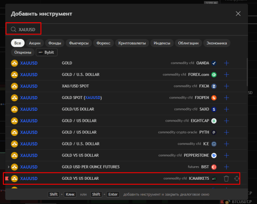The height and width of the screenshot is (204, 257).
Task: Click the BIST exchange logo
Action: pos(214,167)
